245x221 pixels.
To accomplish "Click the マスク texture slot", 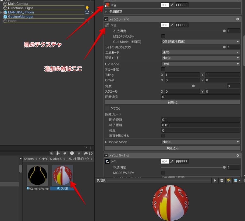I will point(107,108).
